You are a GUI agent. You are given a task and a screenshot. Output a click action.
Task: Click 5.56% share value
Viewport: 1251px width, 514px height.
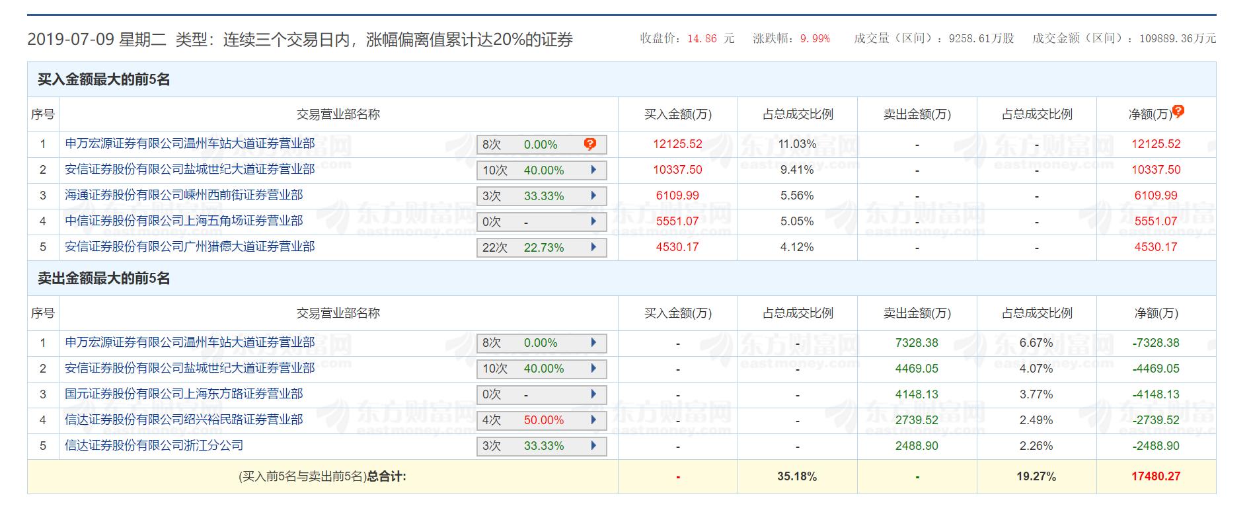pos(797,196)
